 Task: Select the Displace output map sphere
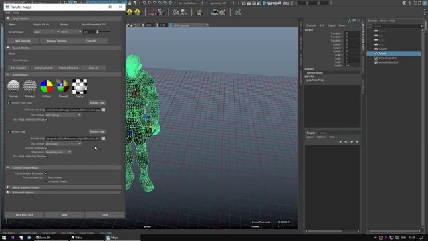coord(29,86)
